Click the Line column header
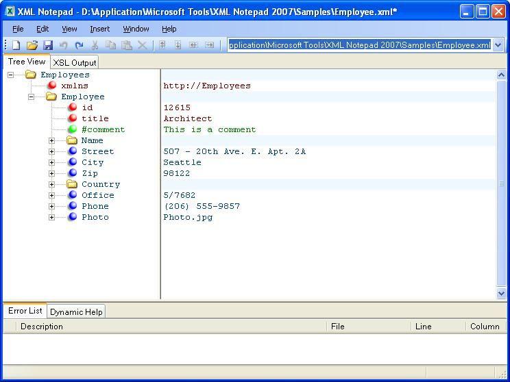510x382 pixels. click(439, 327)
